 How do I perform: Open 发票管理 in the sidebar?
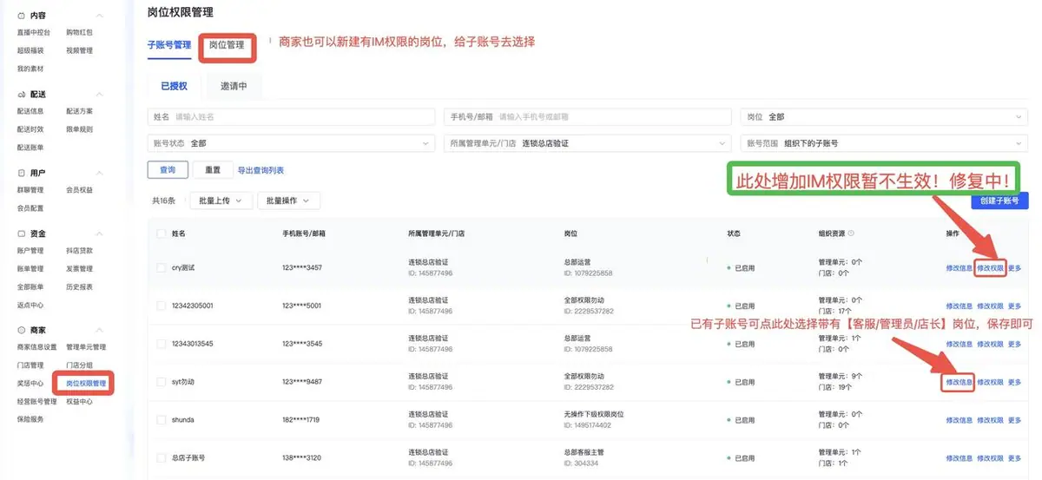coord(79,269)
